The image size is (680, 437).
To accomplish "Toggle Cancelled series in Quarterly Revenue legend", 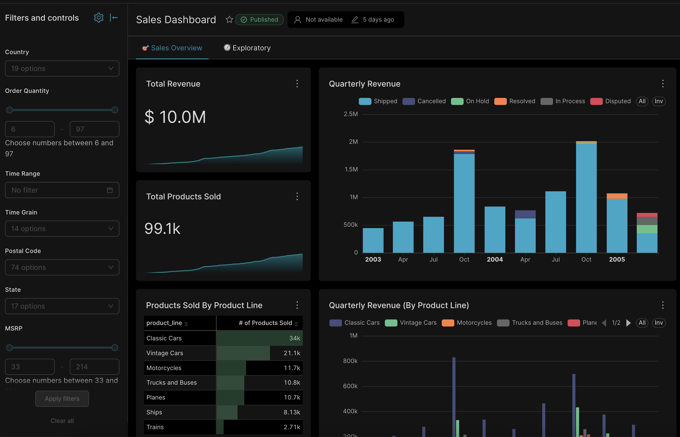I will point(424,101).
